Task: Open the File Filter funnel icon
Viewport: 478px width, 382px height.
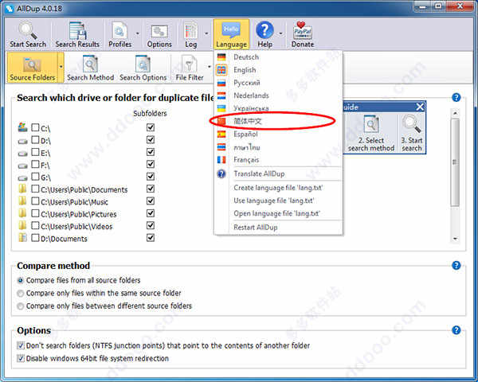Action: (190, 64)
